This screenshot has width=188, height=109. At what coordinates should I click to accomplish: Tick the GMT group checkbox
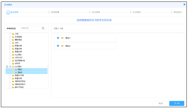(x=10, y=43)
